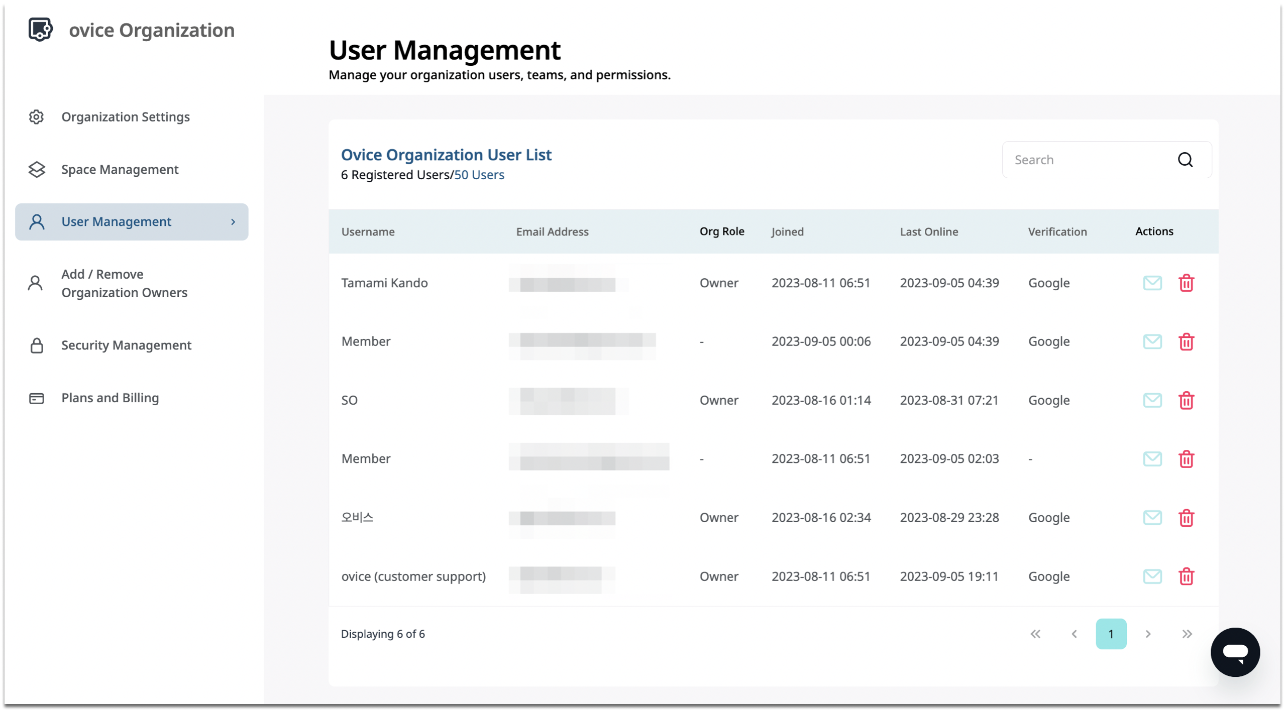Sort by Org Role column header

pyautogui.click(x=721, y=231)
